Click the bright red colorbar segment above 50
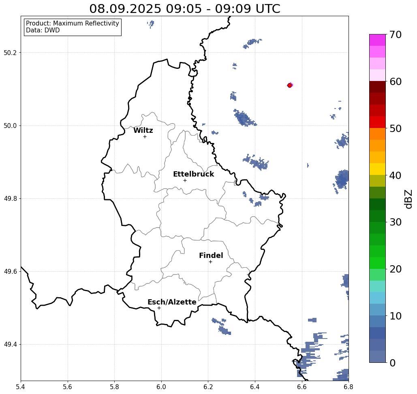Image resolution: width=417 pixels, height=394 pixels. [377, 122]
